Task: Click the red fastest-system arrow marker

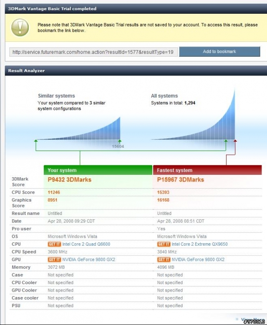Action: coord(235,141)
